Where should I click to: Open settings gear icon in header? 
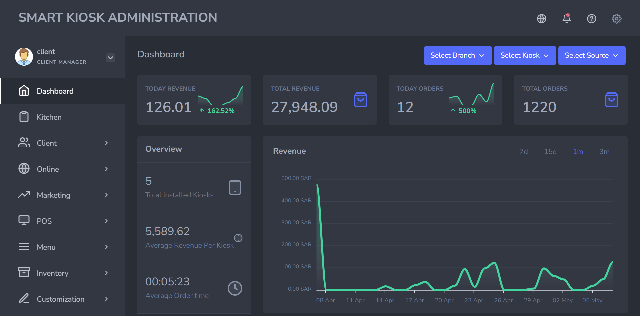click(617, 19)
